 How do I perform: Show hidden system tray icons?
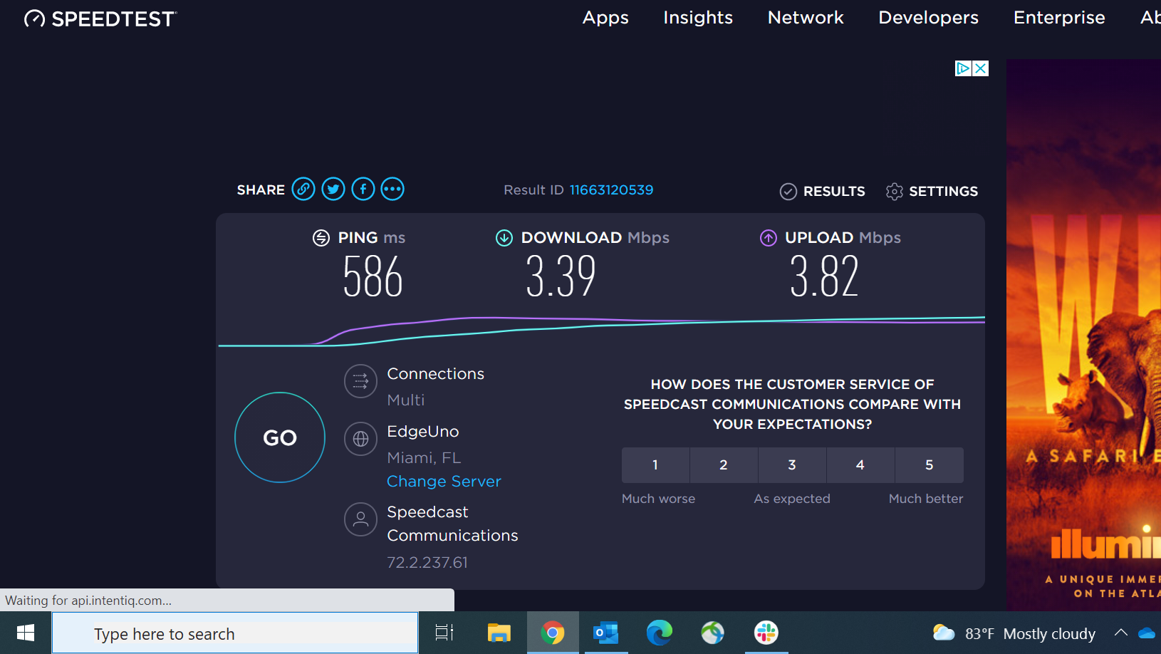[x=1120, y=633]
